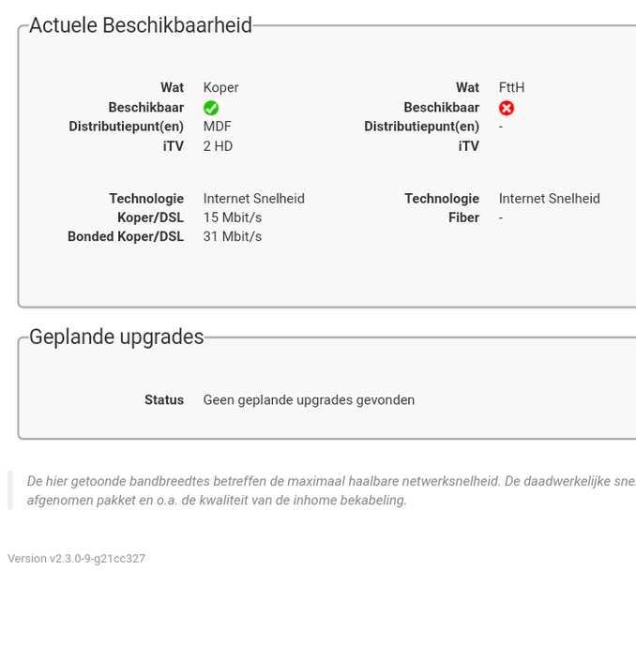Click the Beschikbaar label beside the green checkmark
This screenshot has height=660, width=636.
point(146,108)
